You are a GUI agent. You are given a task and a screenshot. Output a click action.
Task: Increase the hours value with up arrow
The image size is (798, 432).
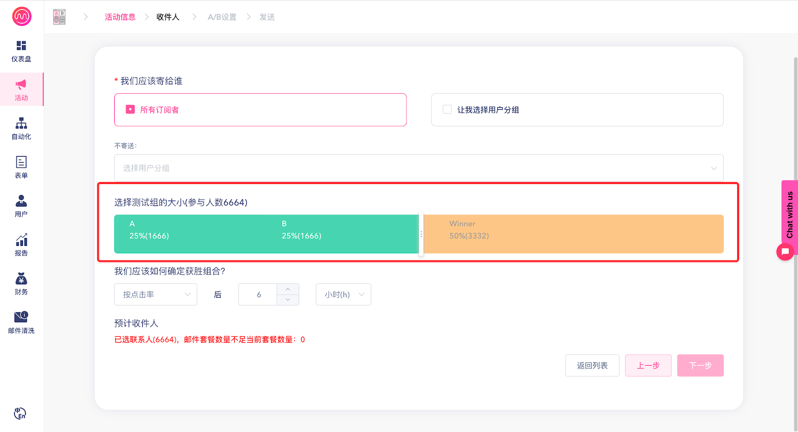[288, 289]
